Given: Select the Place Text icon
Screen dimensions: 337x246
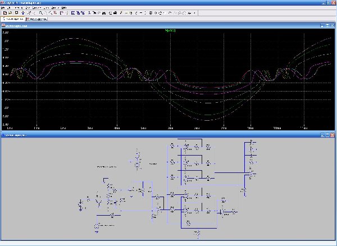Looking at the screenshot, I should coord(189,13).
